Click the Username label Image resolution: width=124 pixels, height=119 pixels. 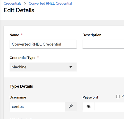(x=18, y=97)
